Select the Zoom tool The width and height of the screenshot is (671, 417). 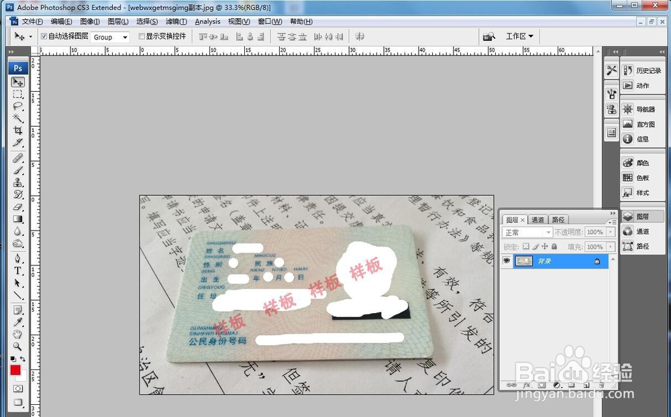[18, 346]
